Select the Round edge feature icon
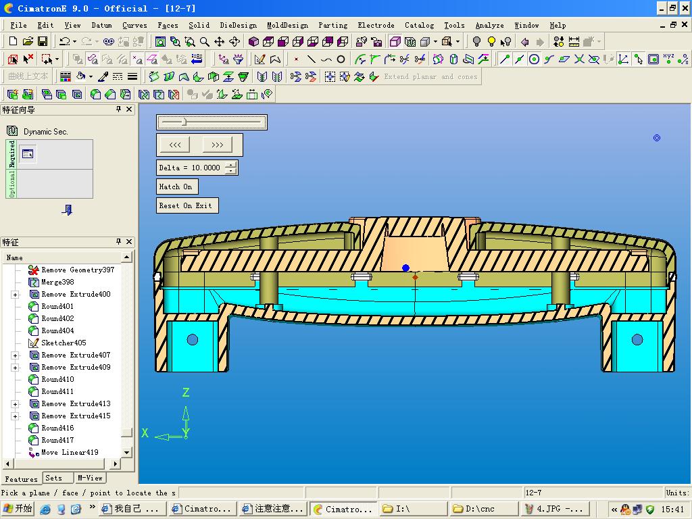This screenshot has height=519, width=692. pyautogui.click(x=95, y=94)
